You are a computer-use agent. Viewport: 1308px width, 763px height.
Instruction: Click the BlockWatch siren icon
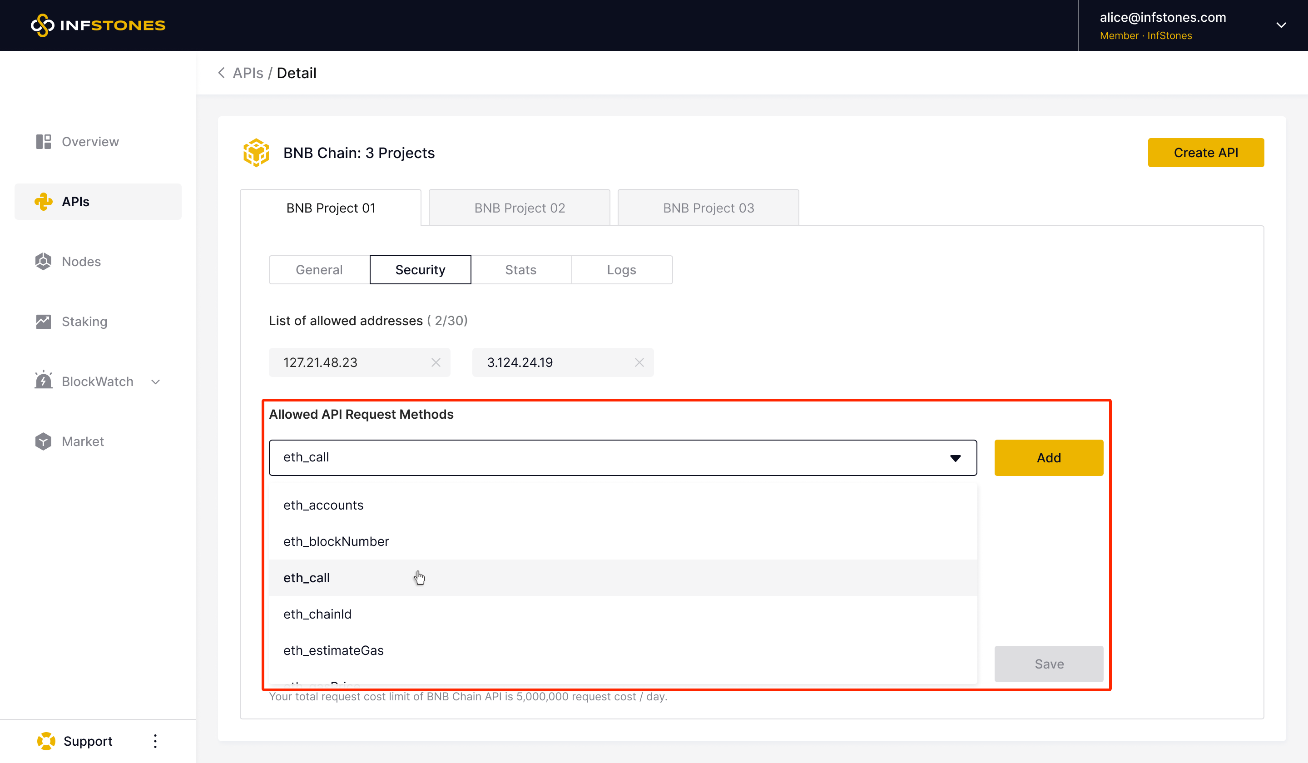pyautogui.click(x=44, y=381)
